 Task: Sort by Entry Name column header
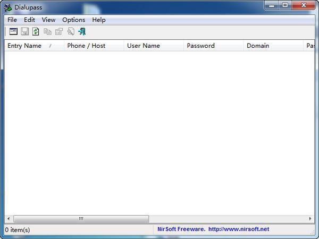[34, 46]
